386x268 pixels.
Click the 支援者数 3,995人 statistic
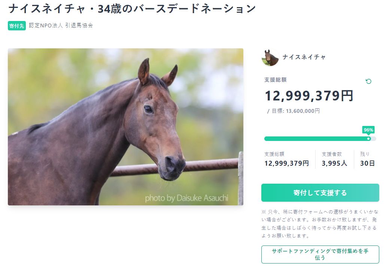tap(334, 159)
